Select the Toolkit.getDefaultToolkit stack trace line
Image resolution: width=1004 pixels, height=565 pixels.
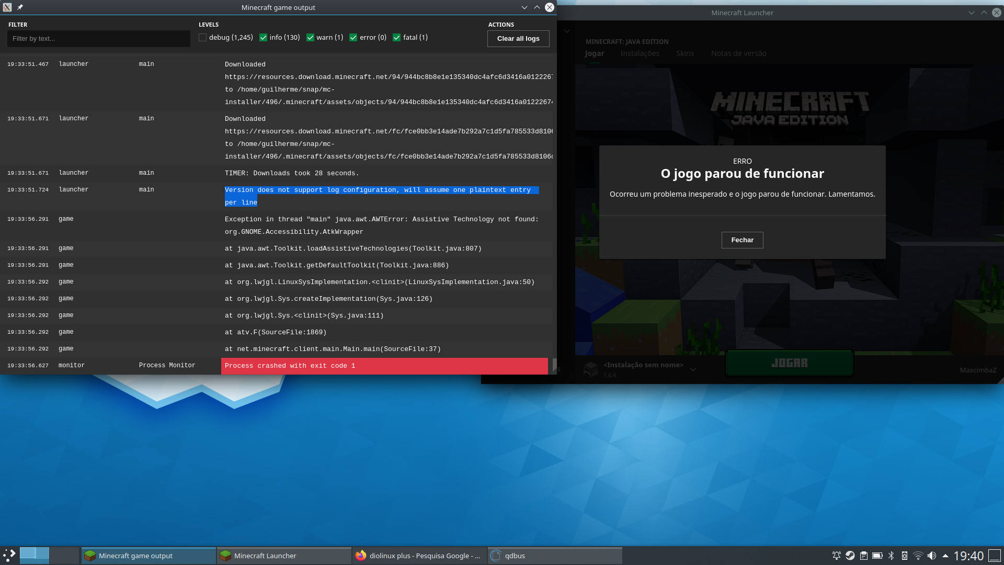pyautogui.click(x=337, y=265)
